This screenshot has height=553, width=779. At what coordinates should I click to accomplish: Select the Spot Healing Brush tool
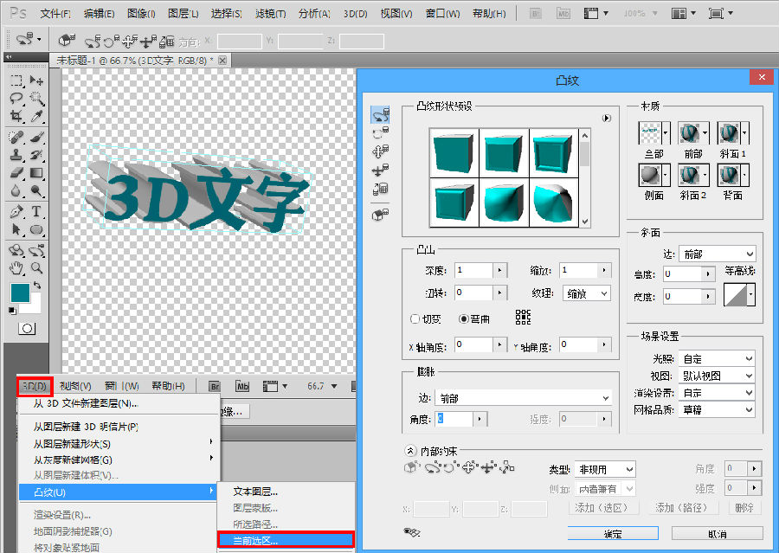point(16,137)
